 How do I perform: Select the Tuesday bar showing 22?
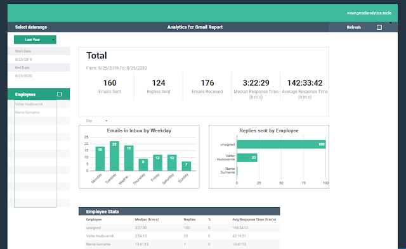(114, 156)
